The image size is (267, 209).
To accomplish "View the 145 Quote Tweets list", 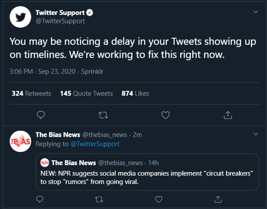I will coord(87,94).
